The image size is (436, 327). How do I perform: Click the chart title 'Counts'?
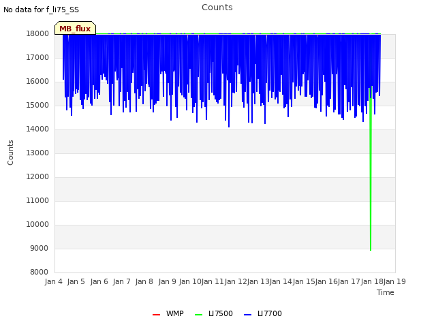coord(217,7)
